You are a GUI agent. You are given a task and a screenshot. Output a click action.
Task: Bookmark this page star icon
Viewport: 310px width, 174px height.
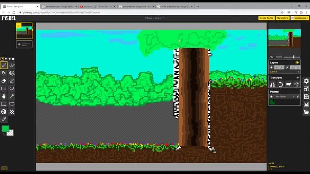[x=282, y=12]
